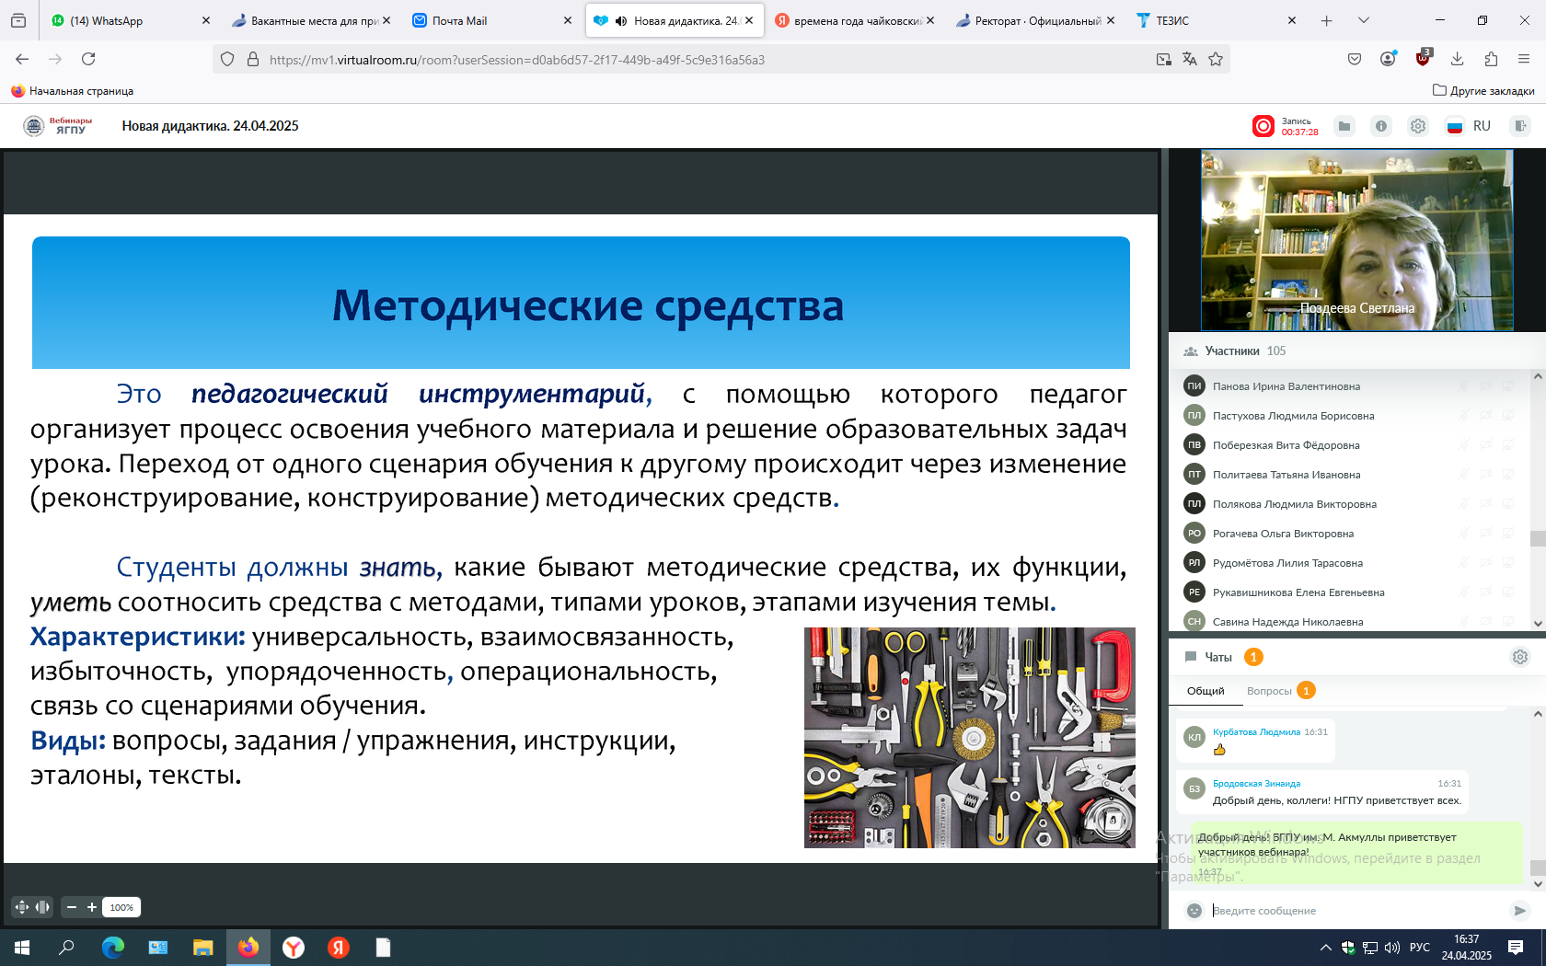The height and width of the screenshot is (966, 1546).
Task: Click the Курбатова Людмила name in chat
Action: (1256, 732)
